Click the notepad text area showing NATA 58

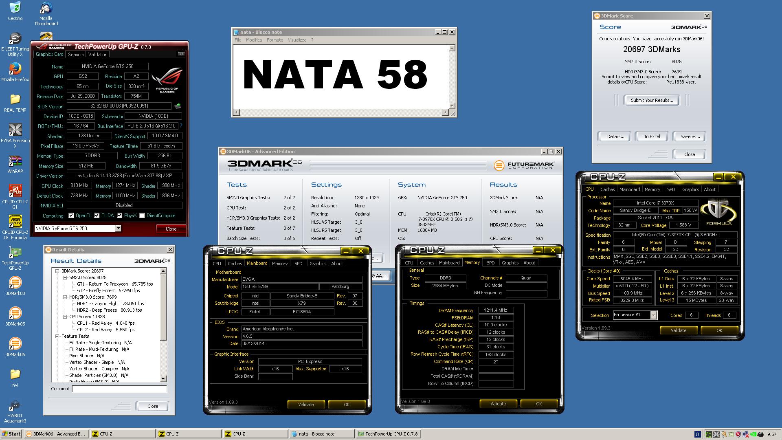(x=341, y=76)
